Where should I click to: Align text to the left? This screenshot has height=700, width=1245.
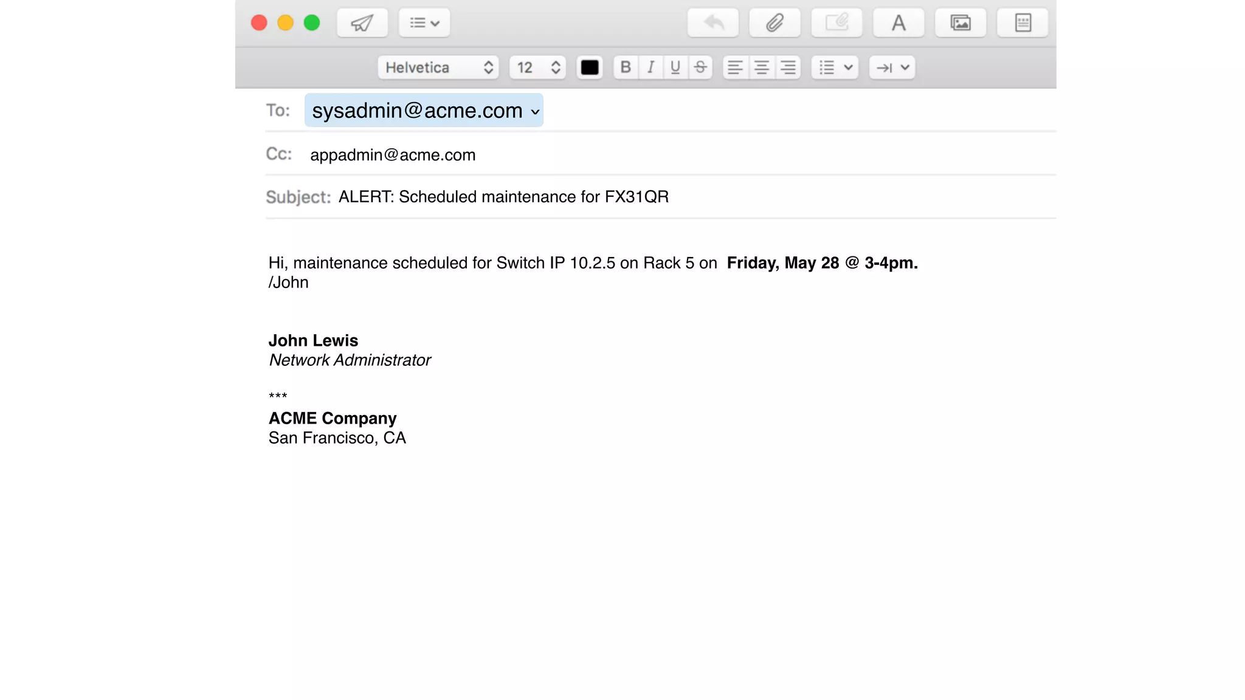(x=736, y=67)
